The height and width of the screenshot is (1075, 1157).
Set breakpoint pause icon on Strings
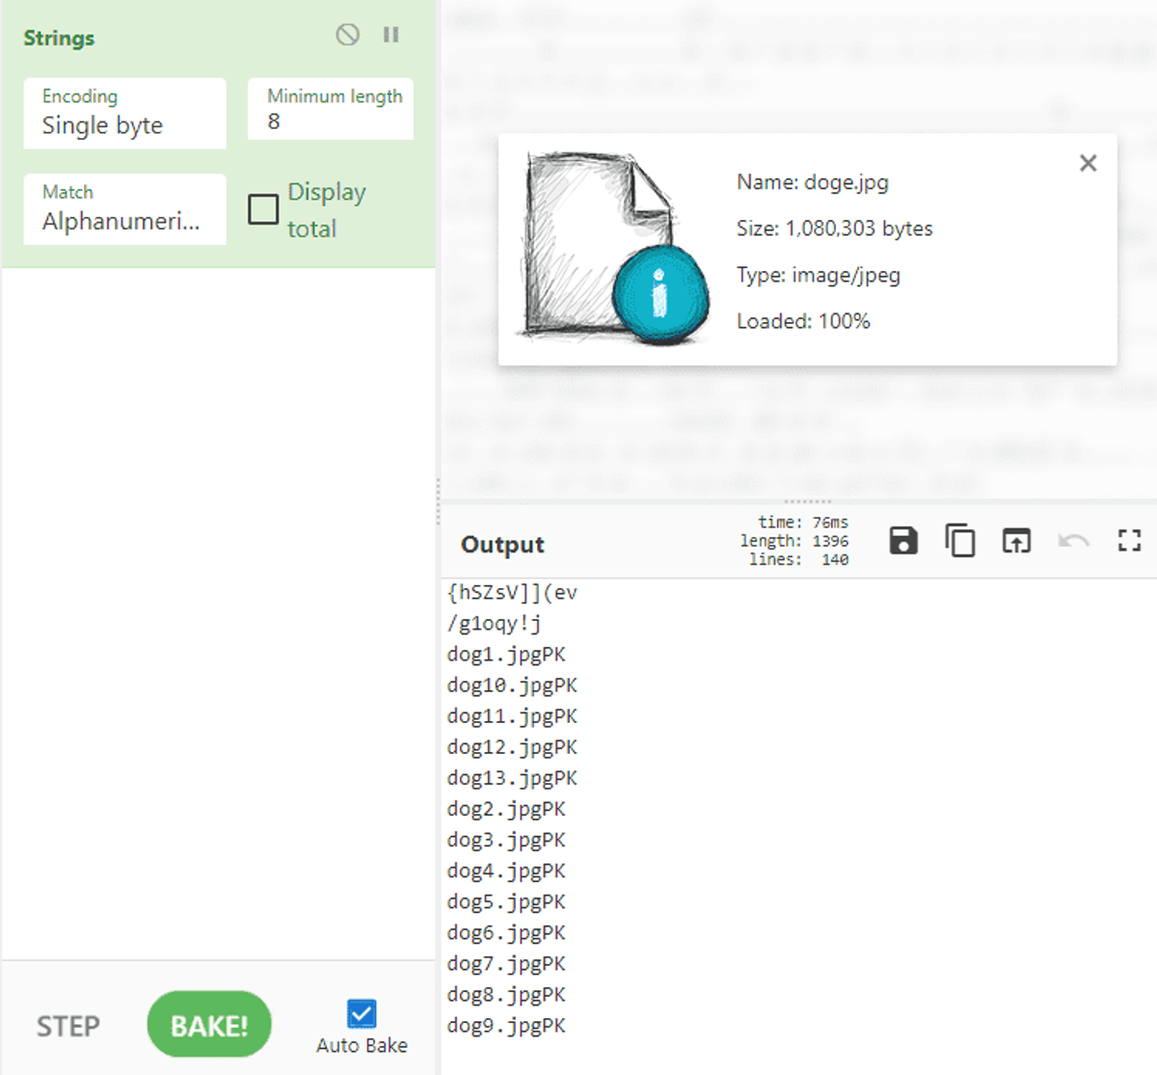pyautogui.click(x=390, y=36)
